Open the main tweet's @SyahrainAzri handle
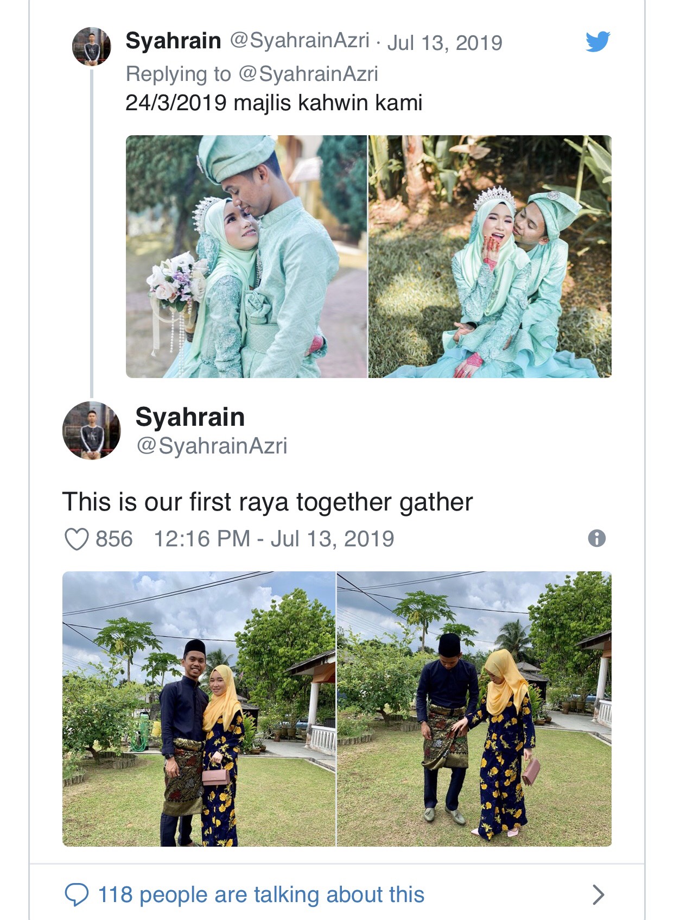The image size is (674, 920). (212, 446)
